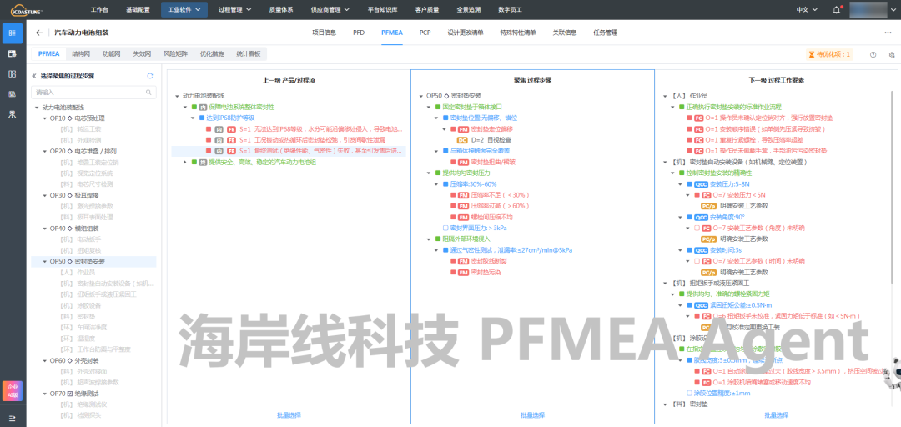Switch to the 结构网 tab
901x427 pixels.
tap(81, 54)
